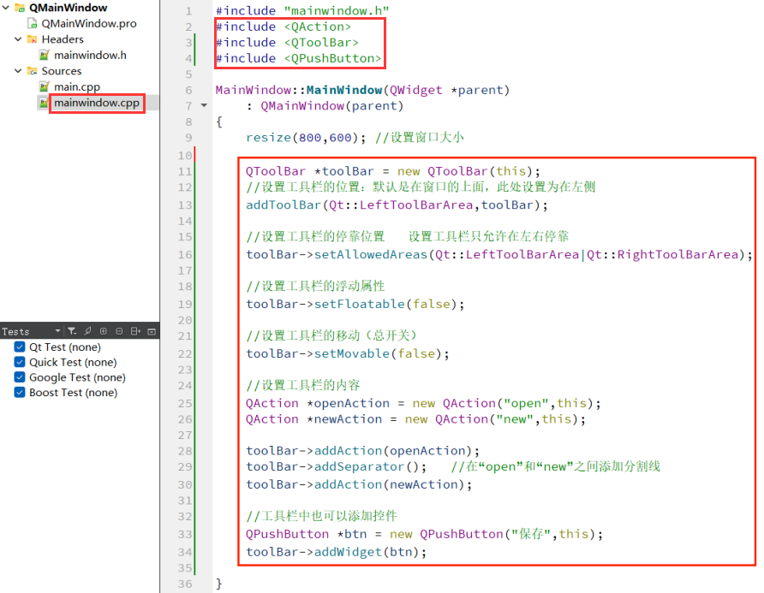764x593 pixels.
Task: Click 'MainWindow::MainWindow' constructor name
Action: [x=299, y=90]
